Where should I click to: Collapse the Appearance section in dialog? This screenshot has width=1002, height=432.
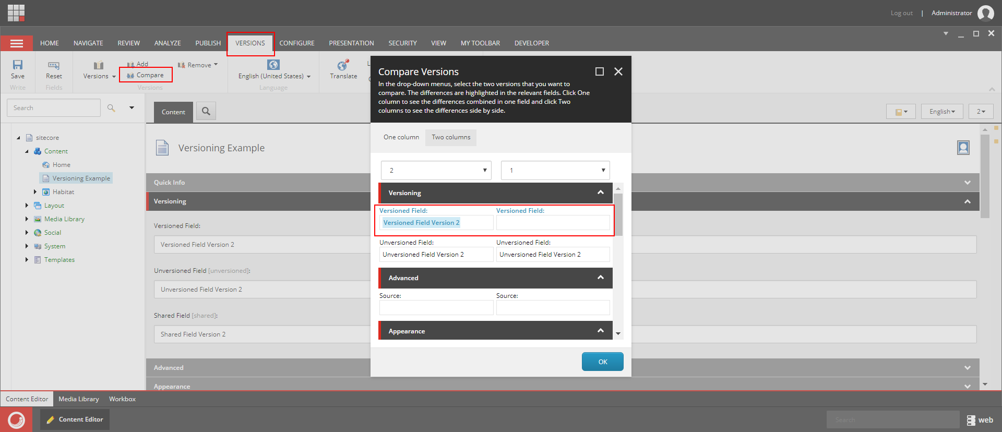tap(601, 331)
